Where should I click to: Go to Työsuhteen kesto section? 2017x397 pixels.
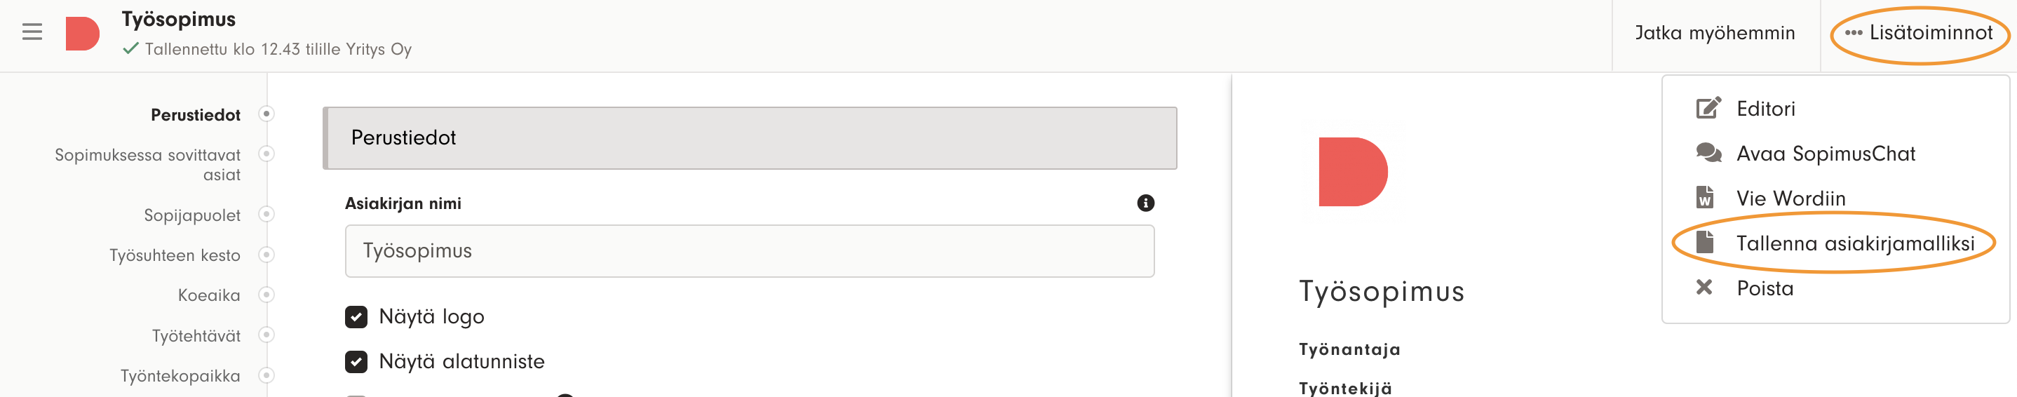(x=175, y=255)
